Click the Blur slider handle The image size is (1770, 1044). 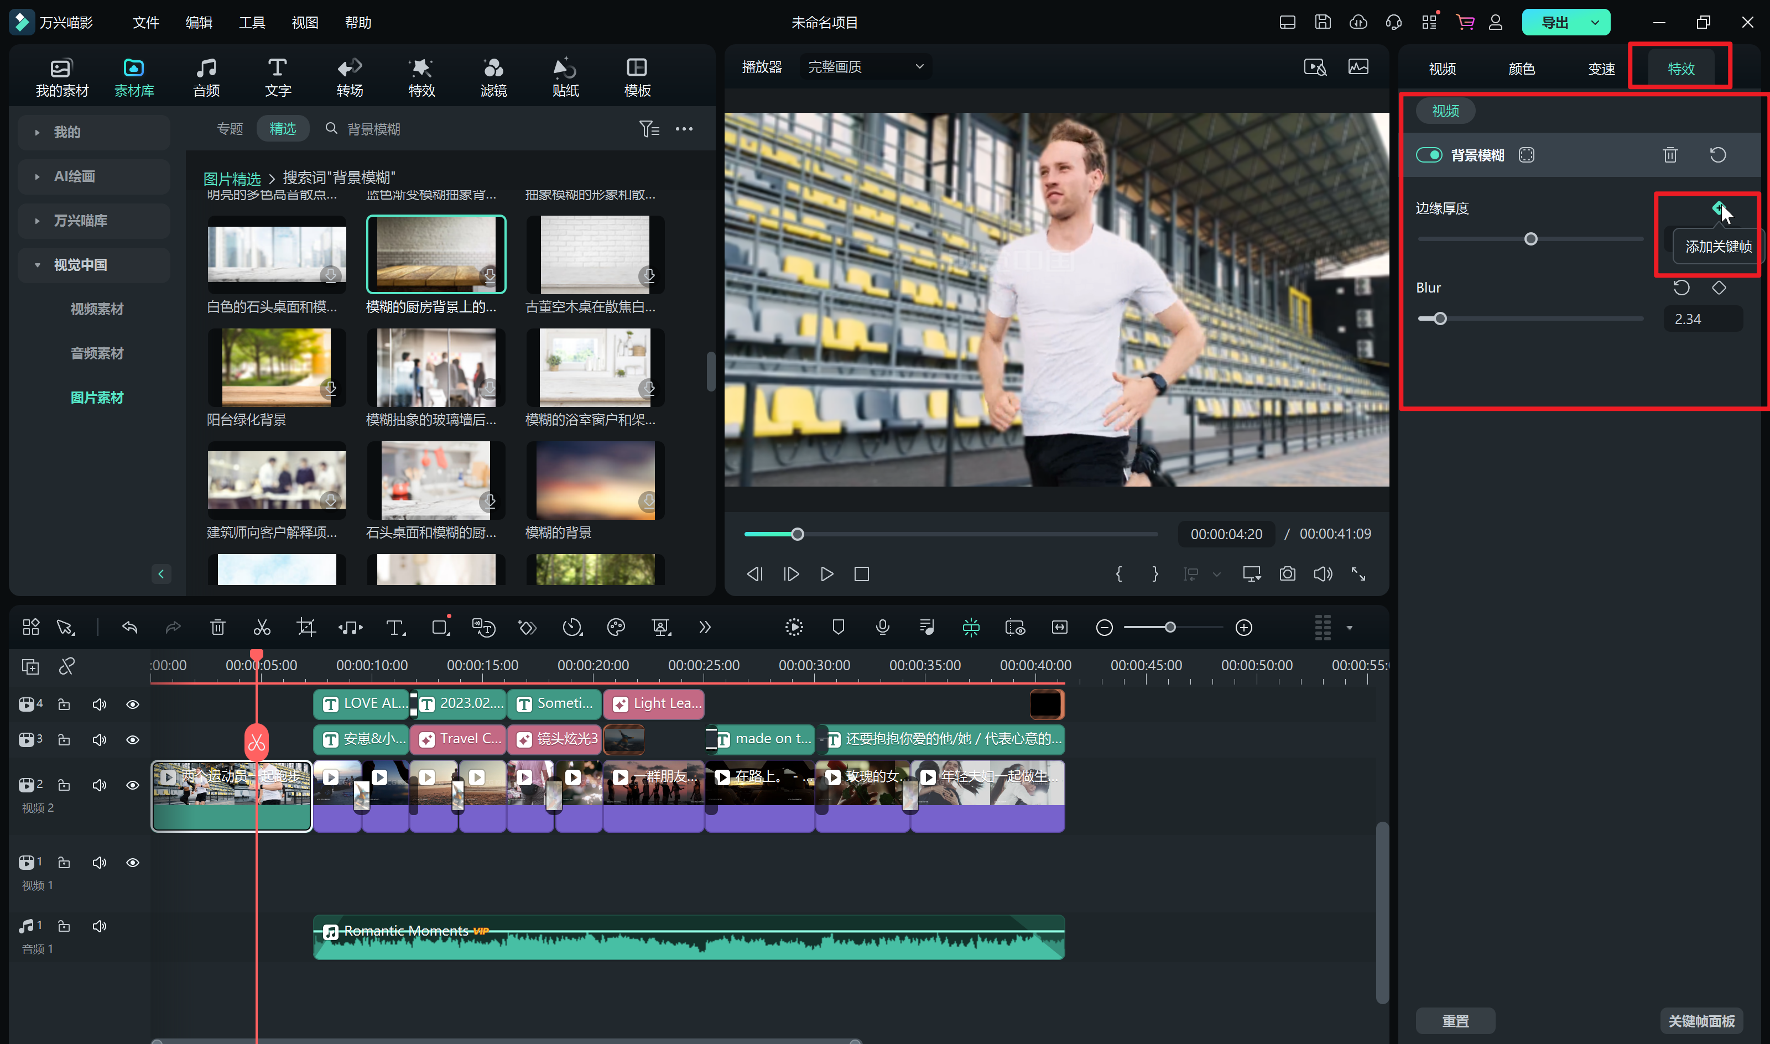(1440, 319)
